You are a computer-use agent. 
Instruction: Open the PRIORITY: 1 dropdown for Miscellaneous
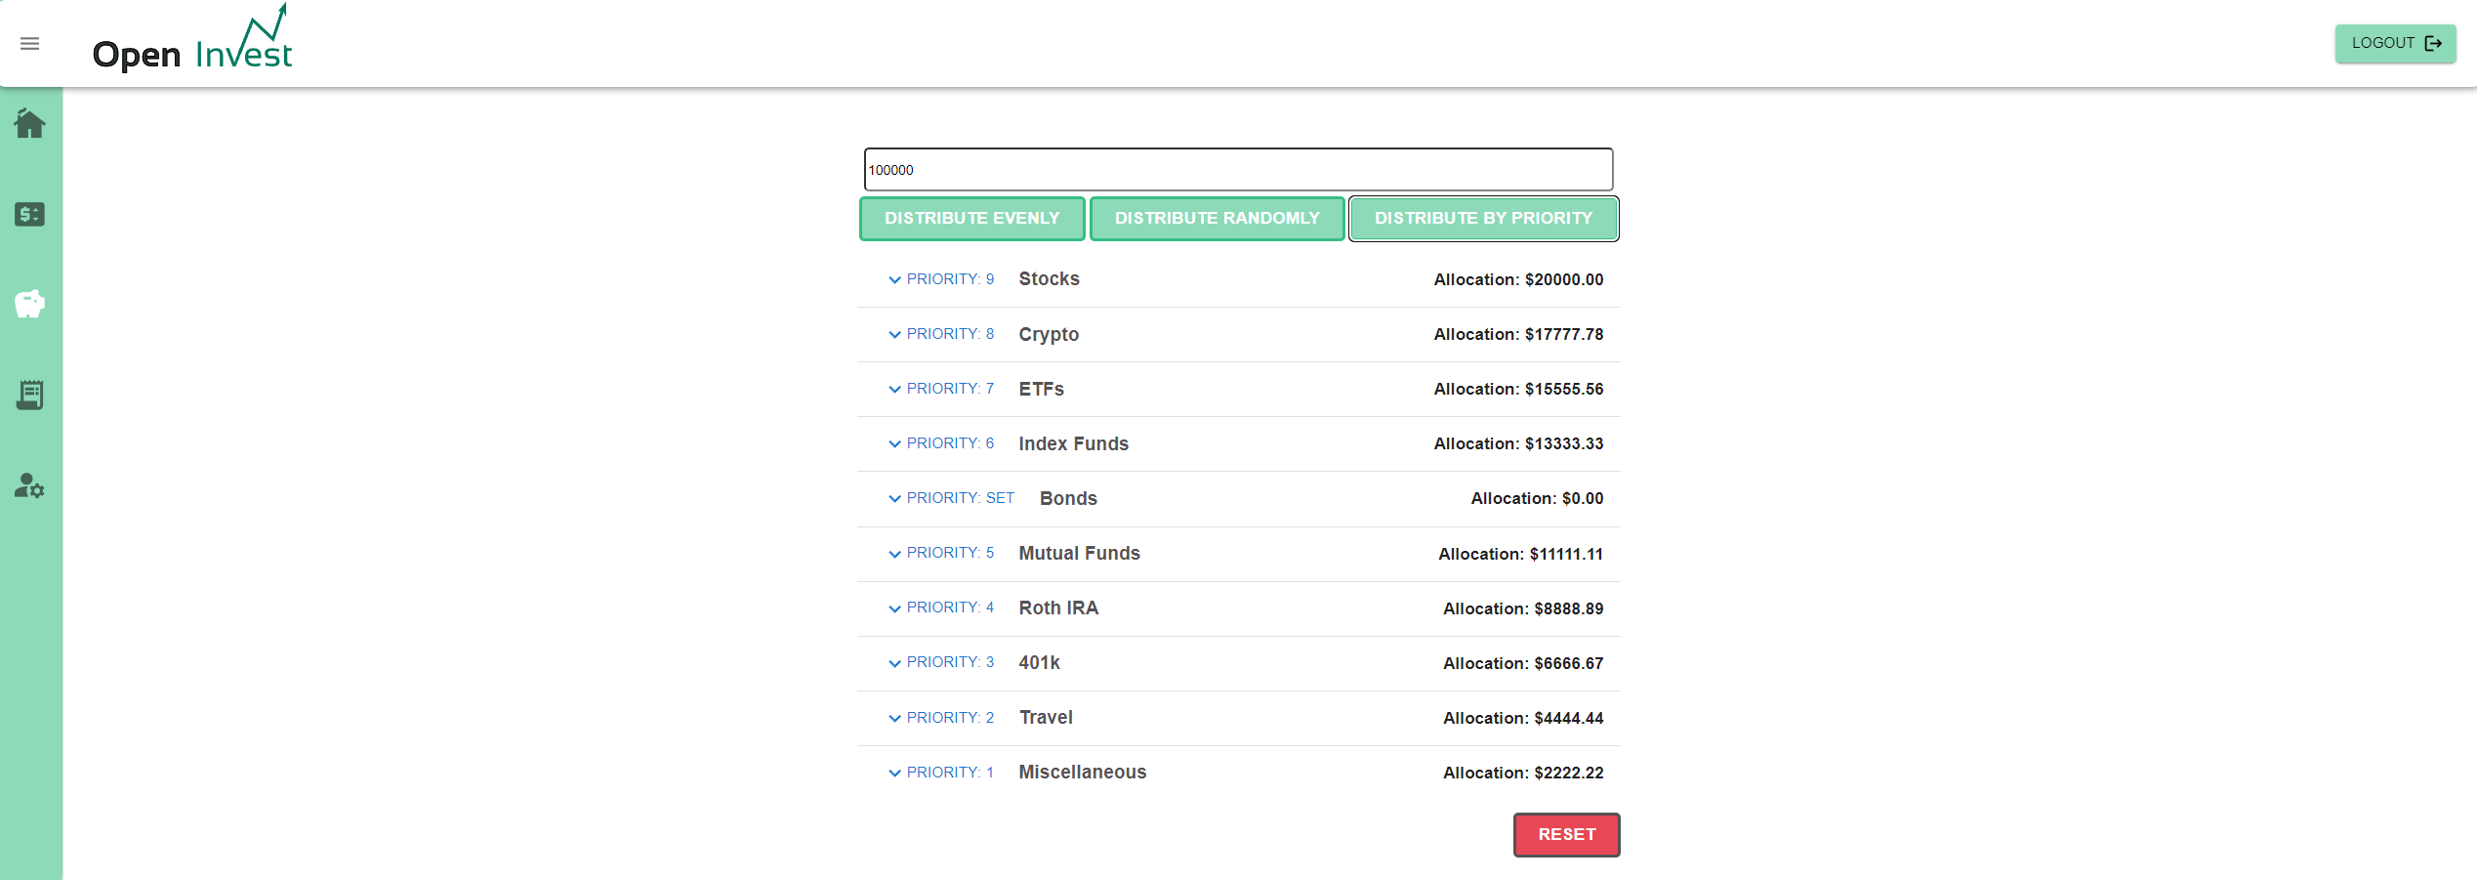(x=941, y=773)
